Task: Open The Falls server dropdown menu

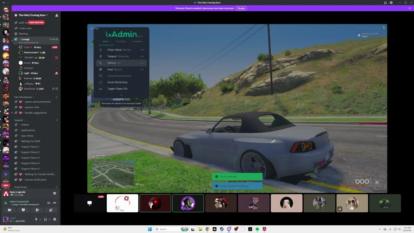Action: click(x=33, y=15)
